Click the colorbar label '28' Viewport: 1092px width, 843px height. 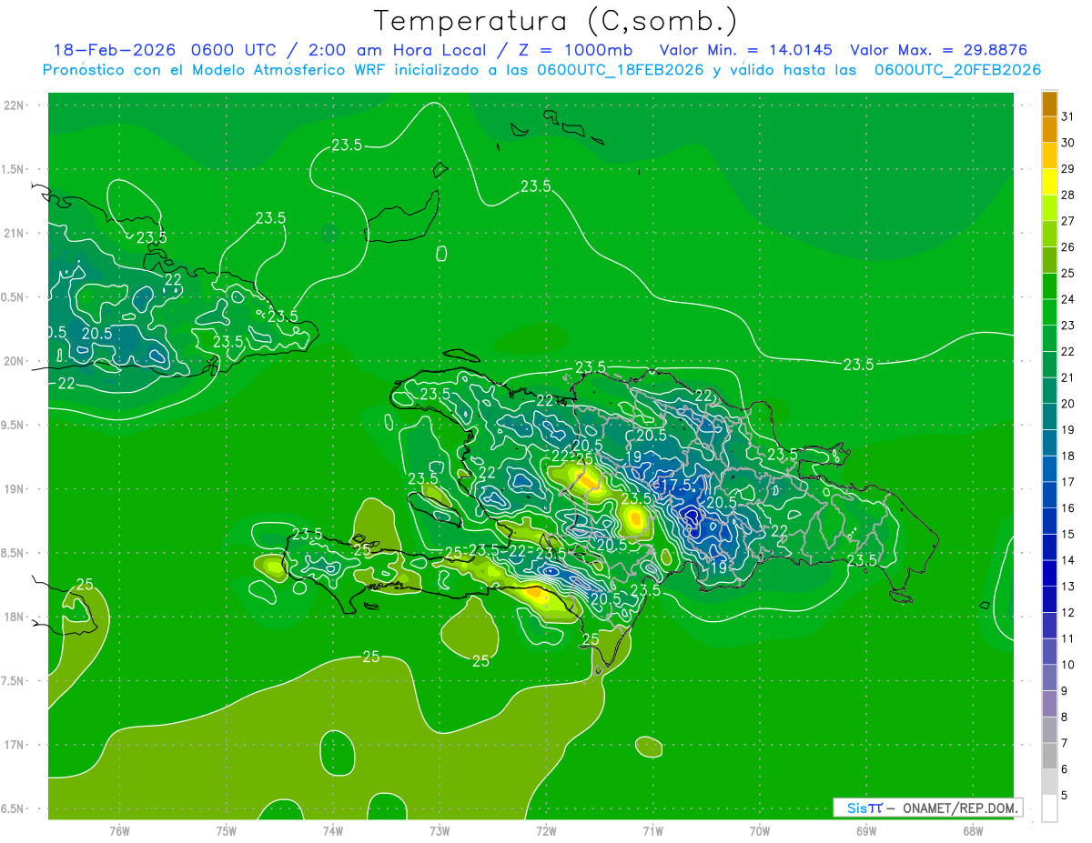[1067, 195]
